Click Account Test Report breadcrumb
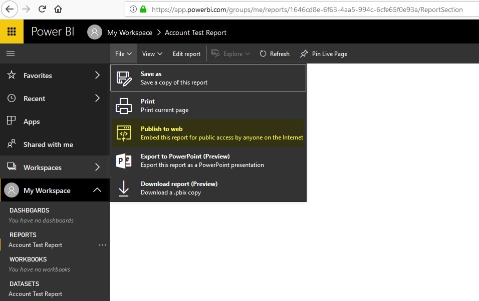Screen dimensions: 479x301 click(195, 32)
